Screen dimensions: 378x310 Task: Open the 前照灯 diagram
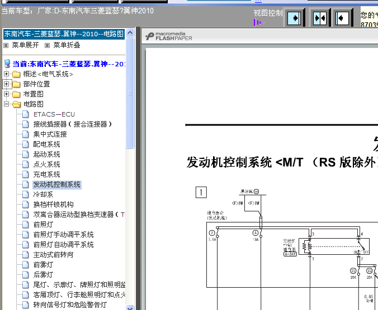click(x=44, y=225)
